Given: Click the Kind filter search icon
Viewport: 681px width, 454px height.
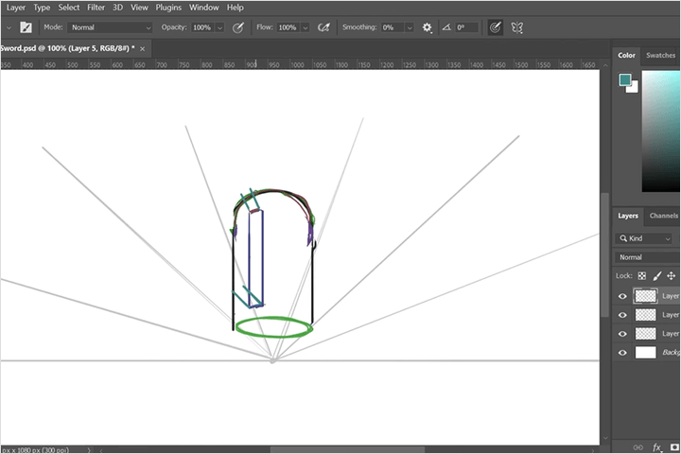Looking at the screenshot, I should click(623, 238).
